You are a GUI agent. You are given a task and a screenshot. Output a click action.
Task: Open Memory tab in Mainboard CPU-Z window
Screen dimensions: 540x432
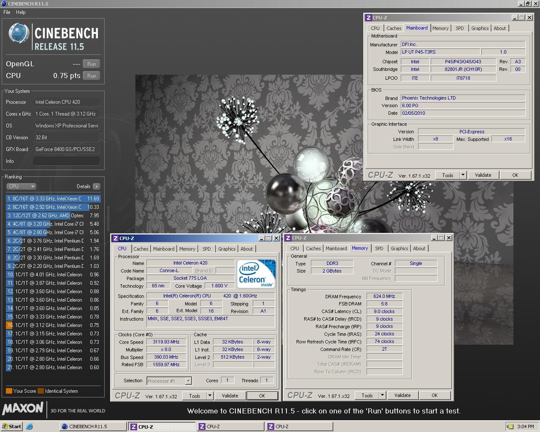click(x=440, y=28)
